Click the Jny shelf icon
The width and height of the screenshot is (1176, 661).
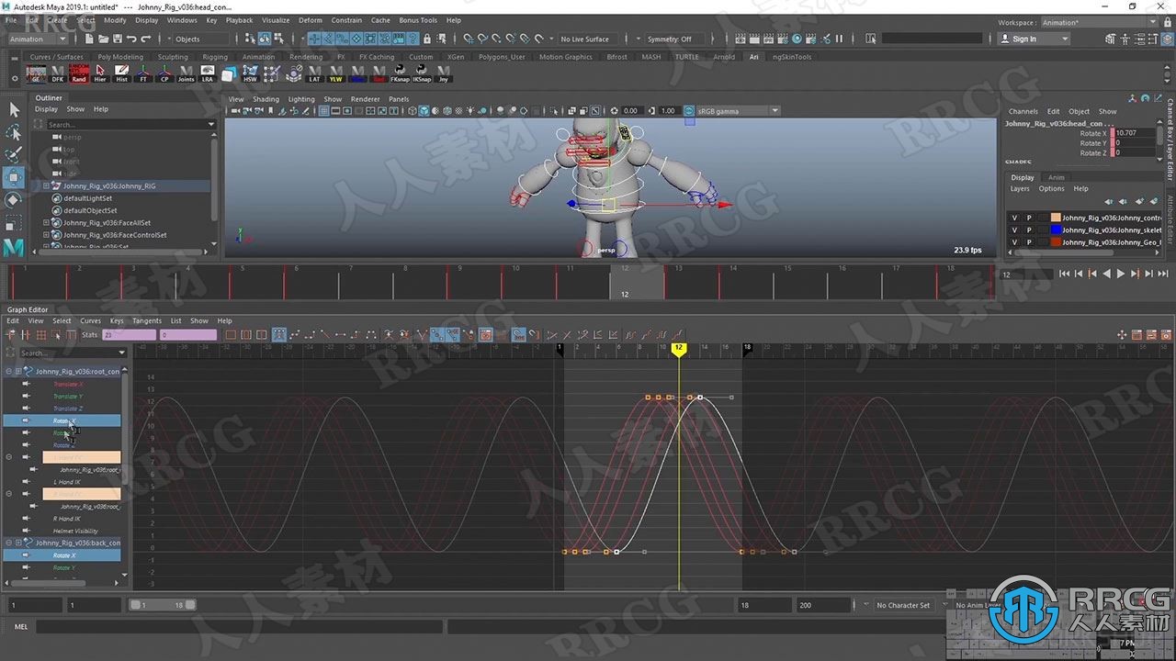coord(444,73)
